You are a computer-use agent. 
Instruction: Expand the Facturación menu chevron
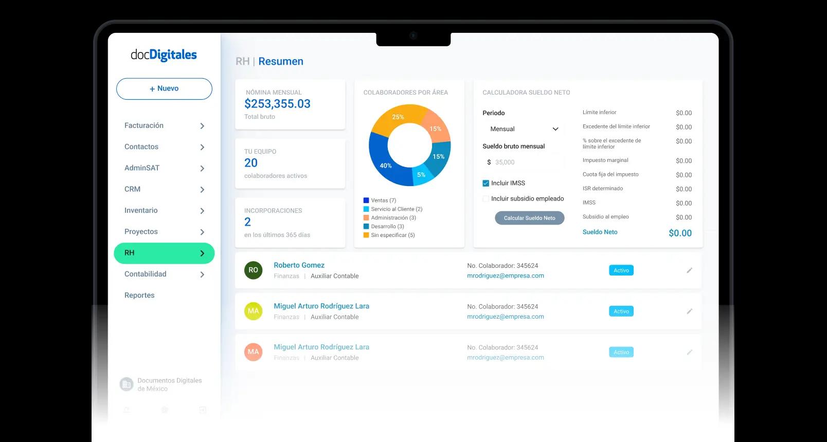coord(202,126)
